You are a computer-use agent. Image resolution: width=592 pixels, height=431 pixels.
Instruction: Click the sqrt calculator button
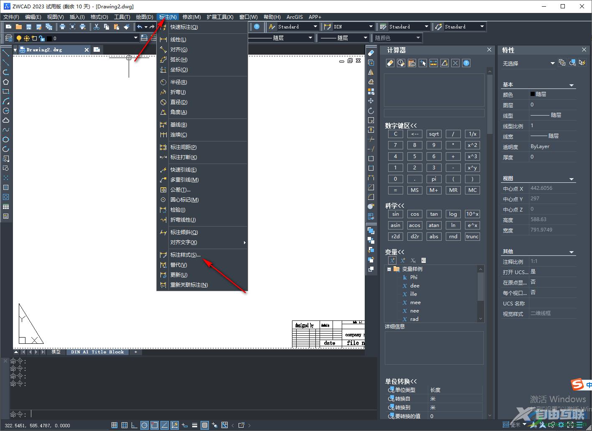(x=434, y=134)
